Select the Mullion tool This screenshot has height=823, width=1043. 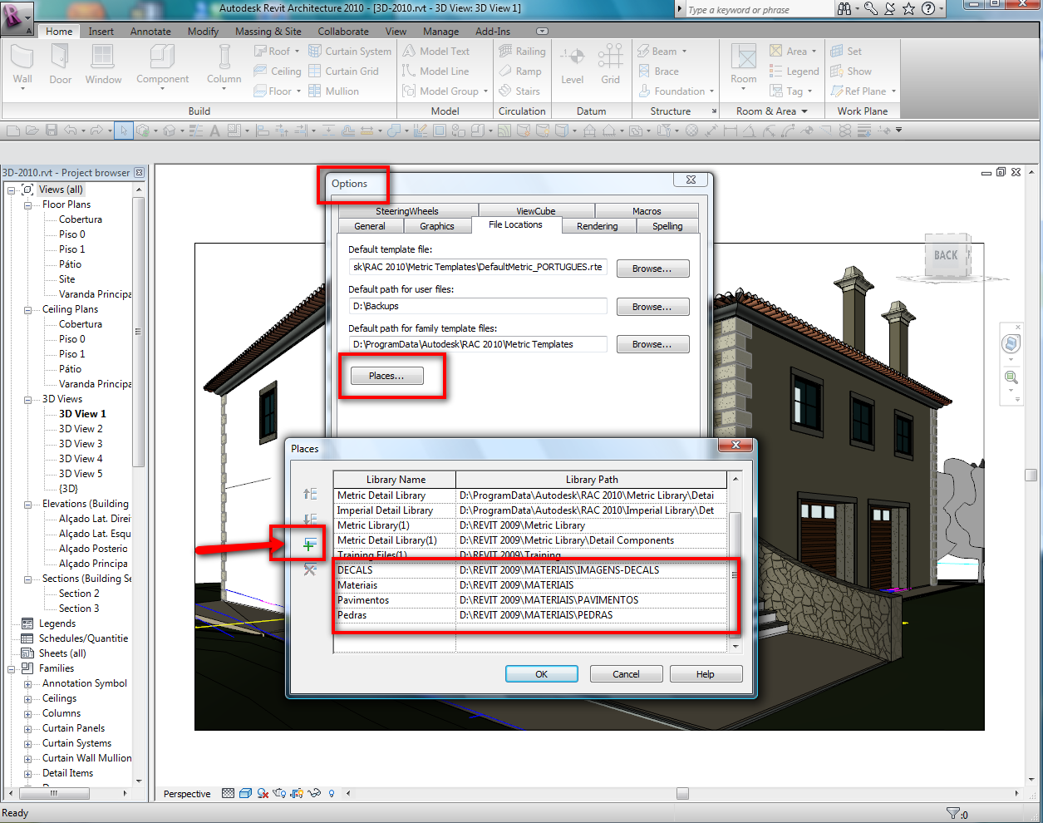[333, 91]
